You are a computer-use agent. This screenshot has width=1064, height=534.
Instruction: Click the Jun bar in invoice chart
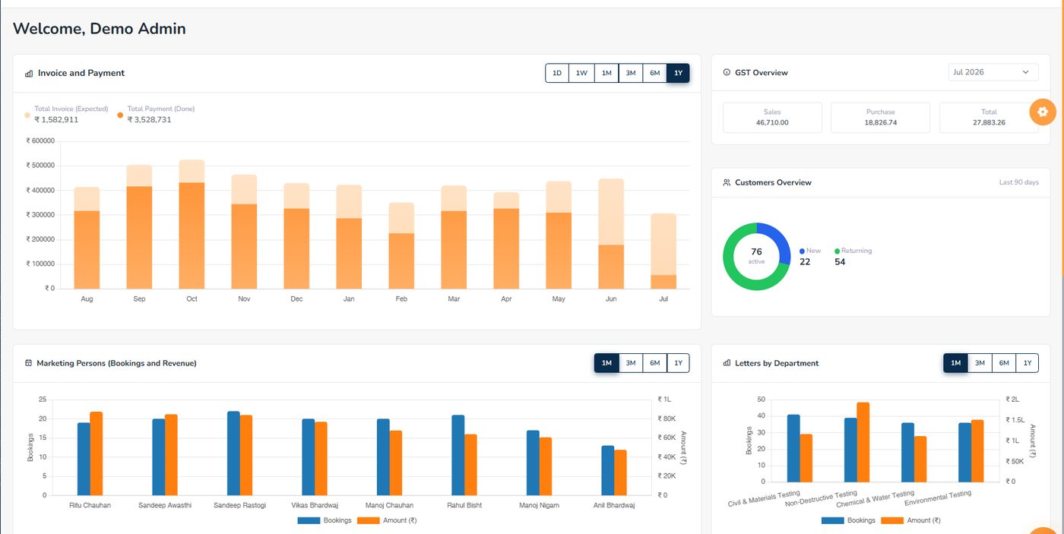[x=611, y=234]
